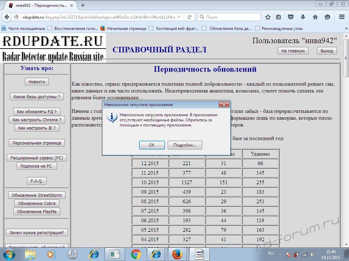Viewport: 349px width, 261px height.
Task: Open the Новости sidebar button
Action: point(37,82)
